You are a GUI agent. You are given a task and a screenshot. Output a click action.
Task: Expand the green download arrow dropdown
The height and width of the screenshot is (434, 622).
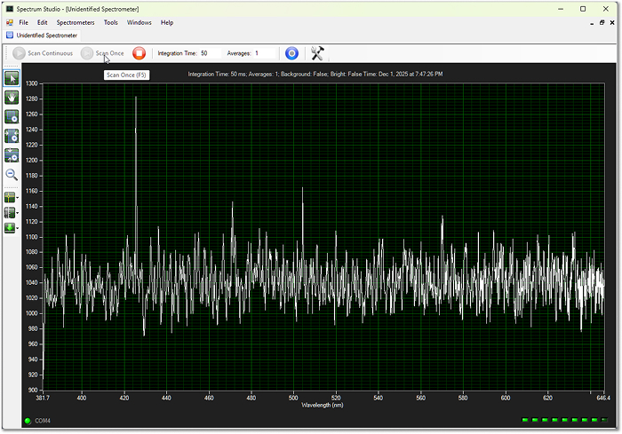(19, 228)
